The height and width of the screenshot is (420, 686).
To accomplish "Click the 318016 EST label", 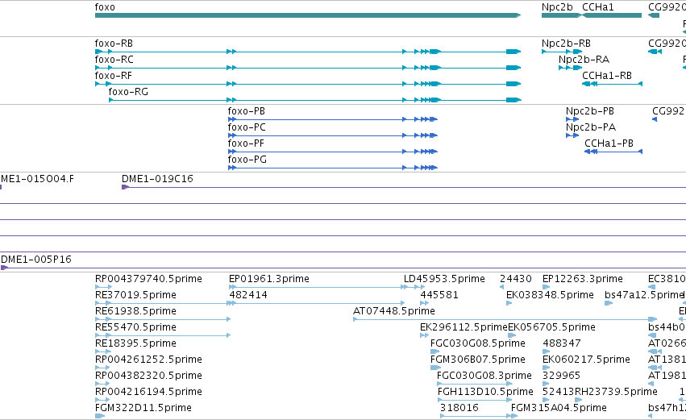I will coord(459,408).
